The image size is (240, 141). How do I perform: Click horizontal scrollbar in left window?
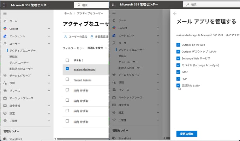click(x=83, y=139)
